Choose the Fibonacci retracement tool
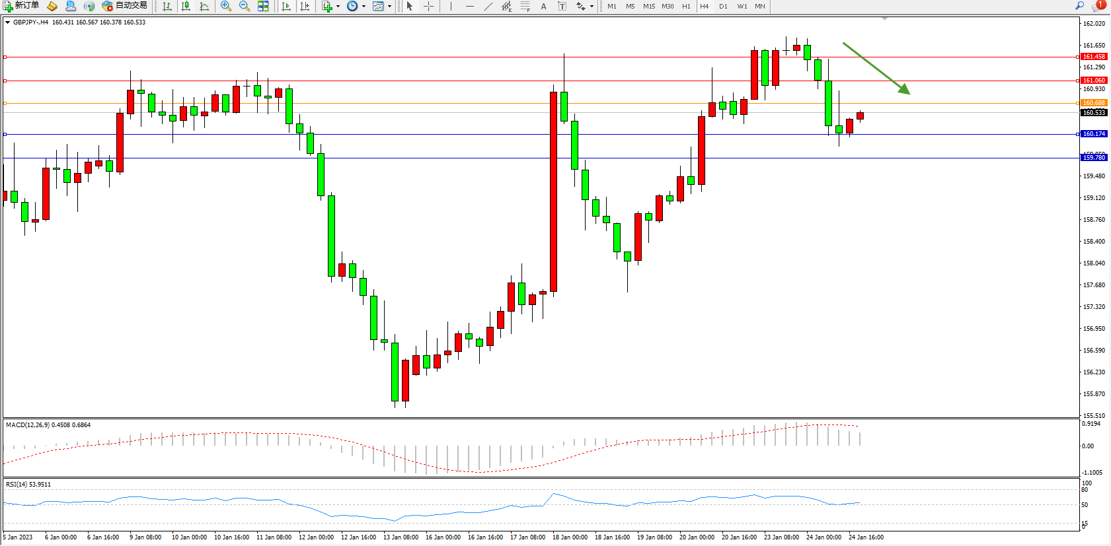The width and height of the screenshot is (1111, 546). 525,6
